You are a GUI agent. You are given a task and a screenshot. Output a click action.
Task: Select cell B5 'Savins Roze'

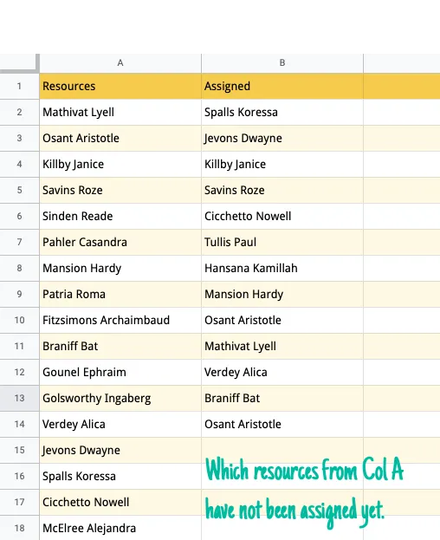click(282, 190)
